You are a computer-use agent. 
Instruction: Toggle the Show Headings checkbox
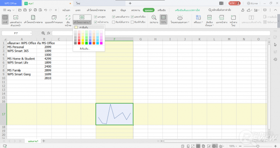coord(132,17)
